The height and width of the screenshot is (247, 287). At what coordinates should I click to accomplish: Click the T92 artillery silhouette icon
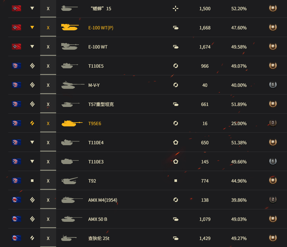pos(70,181)
